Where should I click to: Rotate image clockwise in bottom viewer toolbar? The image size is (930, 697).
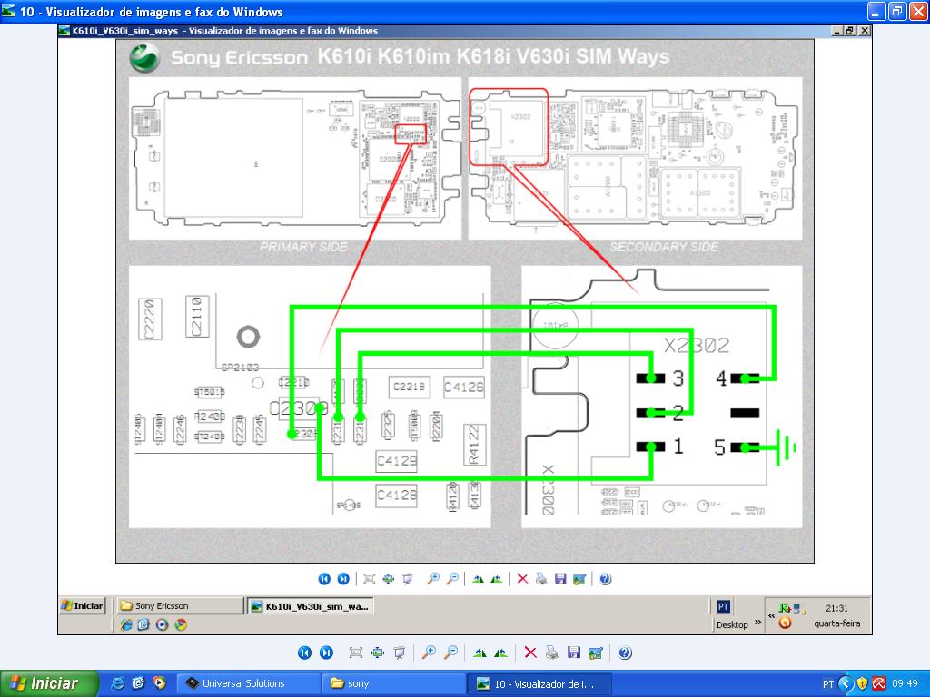tap(480, 653)
